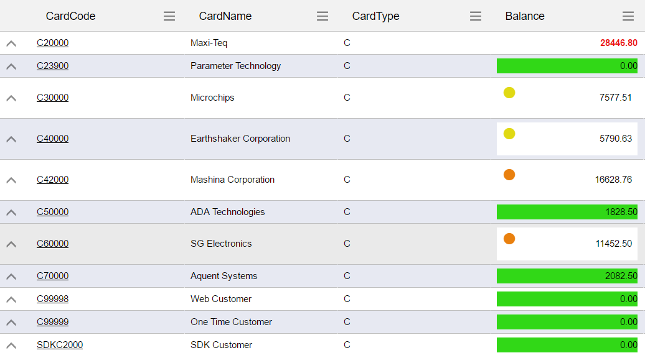Expand the C30000 row chevron
The height and width of the screenshot is (358, 645).
pos(11,98)
